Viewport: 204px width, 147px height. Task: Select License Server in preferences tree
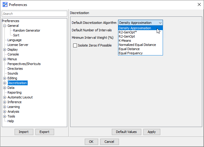[x=18, y=45]
